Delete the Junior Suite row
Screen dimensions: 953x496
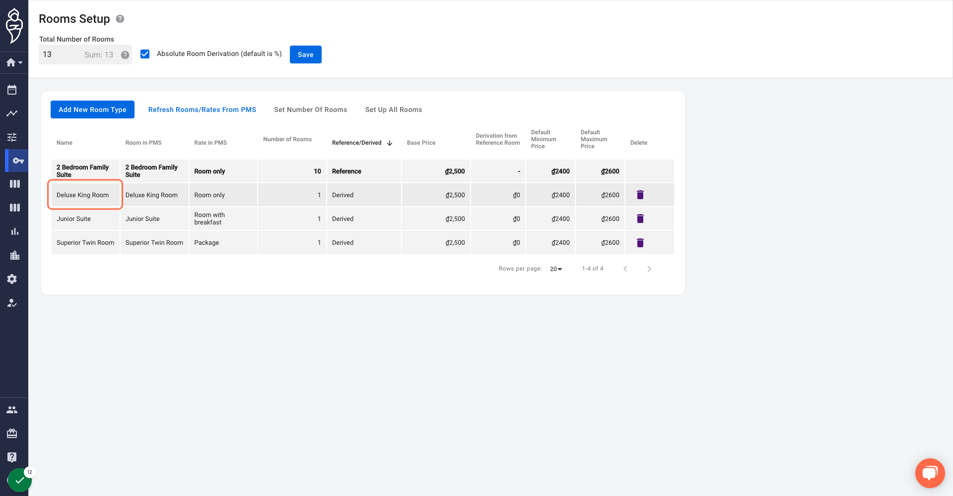(640, 219)
